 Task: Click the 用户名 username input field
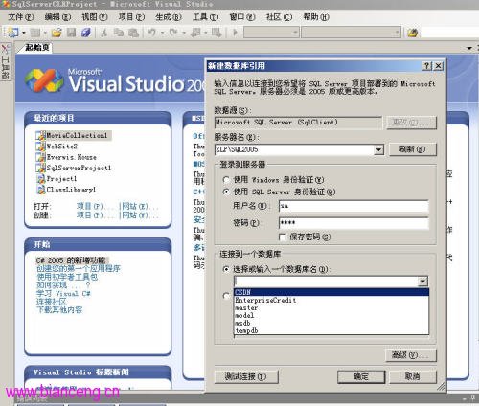(354, 206)
